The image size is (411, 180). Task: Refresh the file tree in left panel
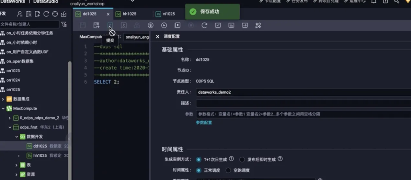pyautogui.click(x=46, y=14)
